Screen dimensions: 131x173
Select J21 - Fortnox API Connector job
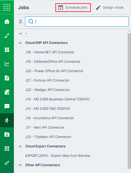click(x=47, y=80)
